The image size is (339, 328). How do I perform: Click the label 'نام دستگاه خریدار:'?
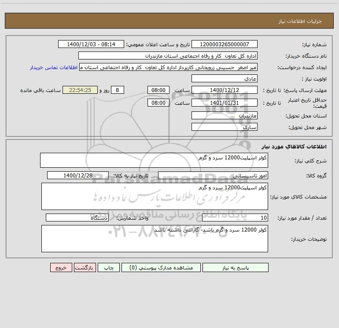click(306, 56)
